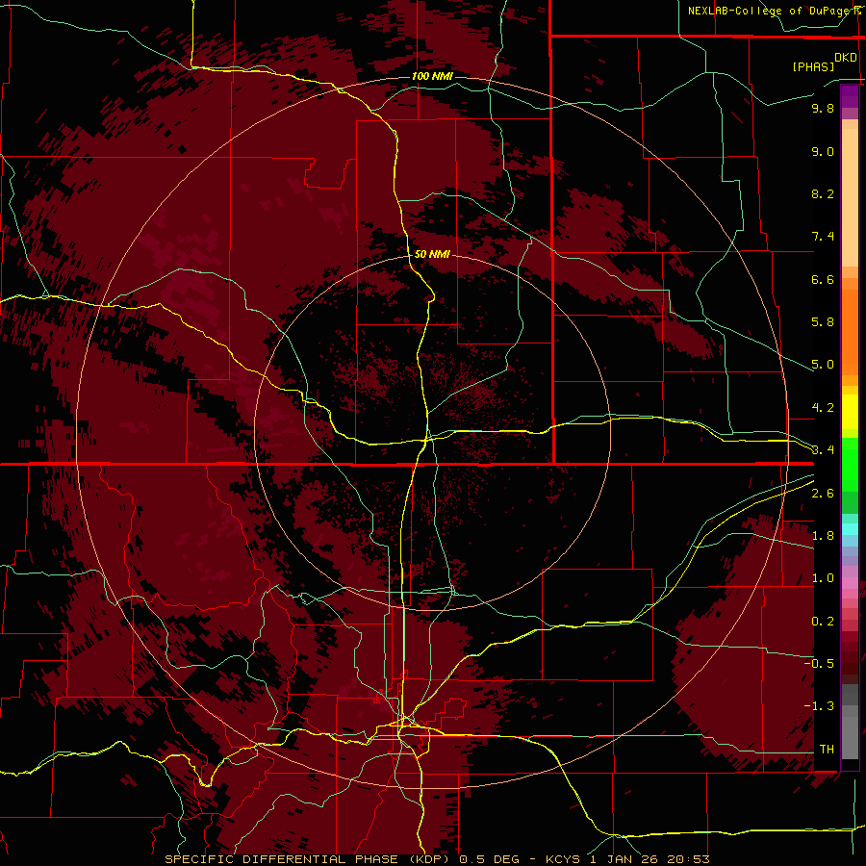The width and height of the screenshot is (866, 866).
Task: Click the -1.3 scale value
Action: coord(819,706)
